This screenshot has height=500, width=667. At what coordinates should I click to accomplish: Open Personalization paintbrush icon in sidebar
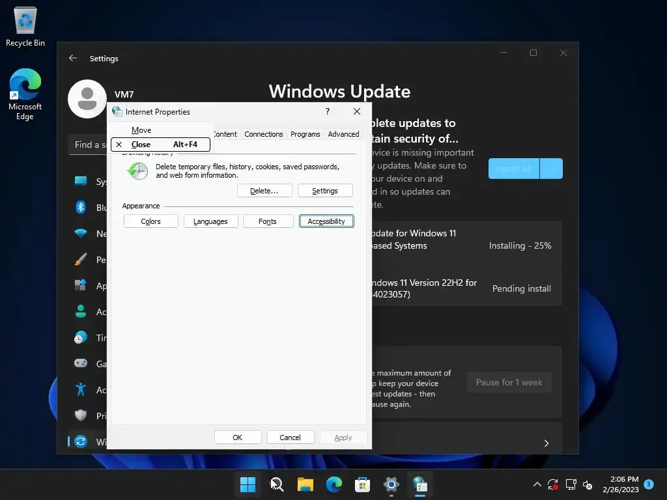pos(81,259)
